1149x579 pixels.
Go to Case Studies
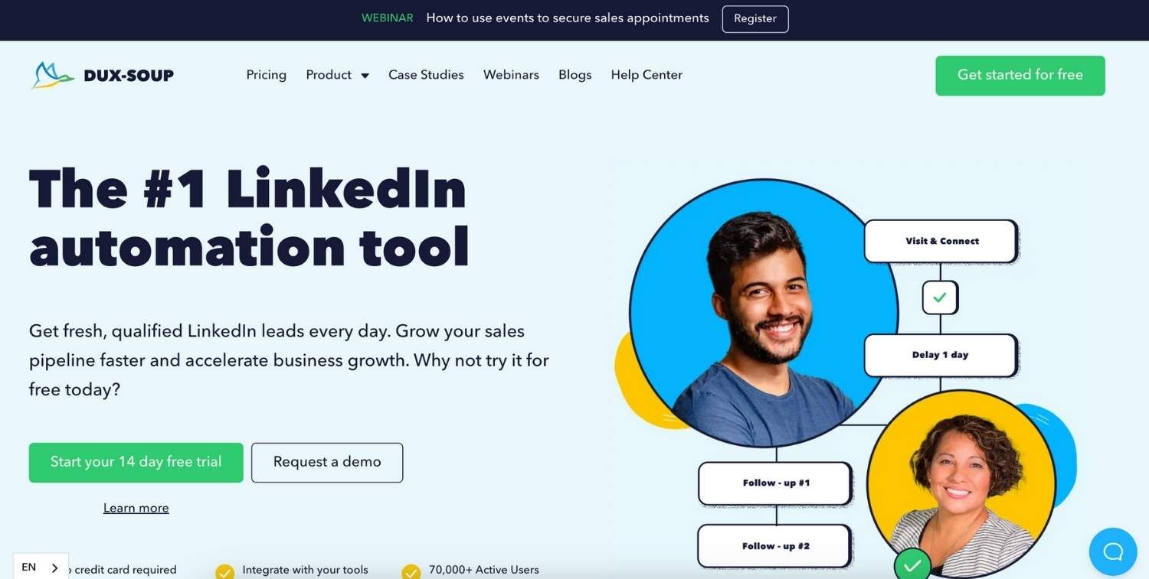[x=426, y=75]
